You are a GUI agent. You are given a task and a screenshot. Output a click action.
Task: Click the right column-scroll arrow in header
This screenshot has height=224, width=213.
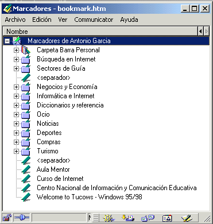(x=206, y=31)
